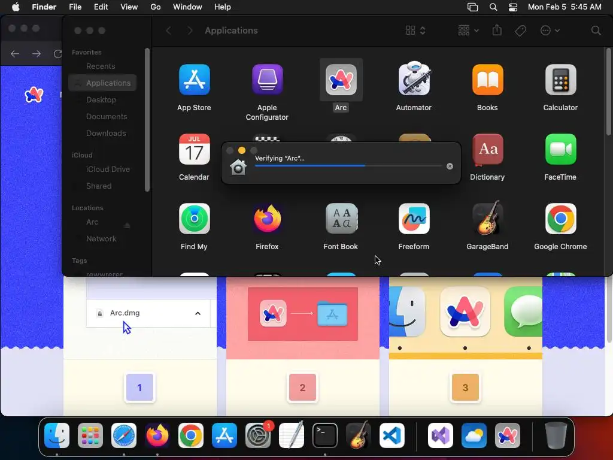The image size is (613, 460).
Task: Open the Dictionary app icon
Action: [487, 149]
